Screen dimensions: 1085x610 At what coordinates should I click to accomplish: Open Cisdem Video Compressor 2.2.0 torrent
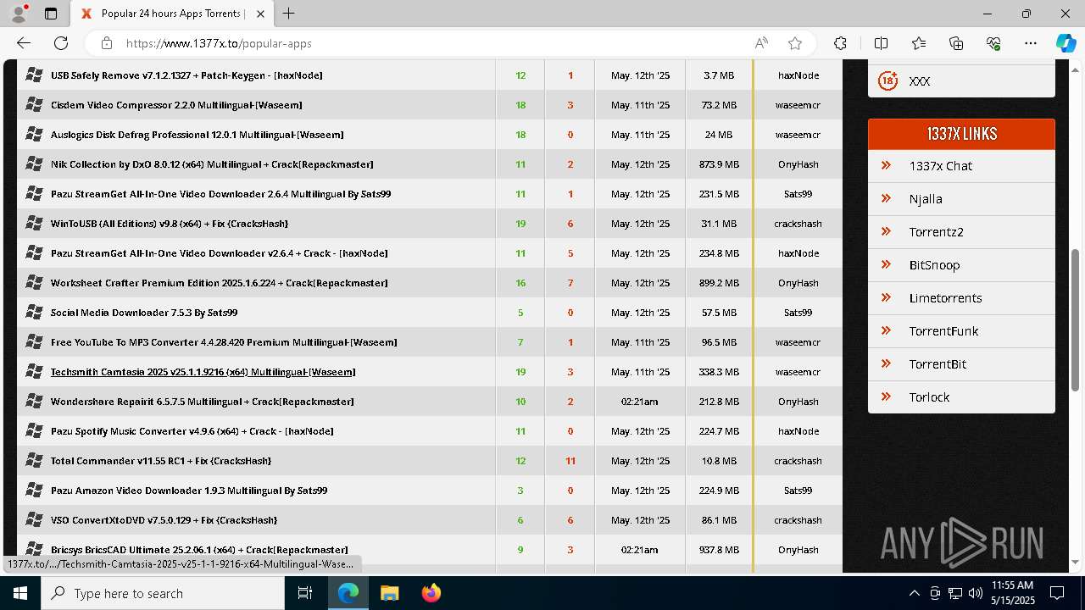(176, 105)
